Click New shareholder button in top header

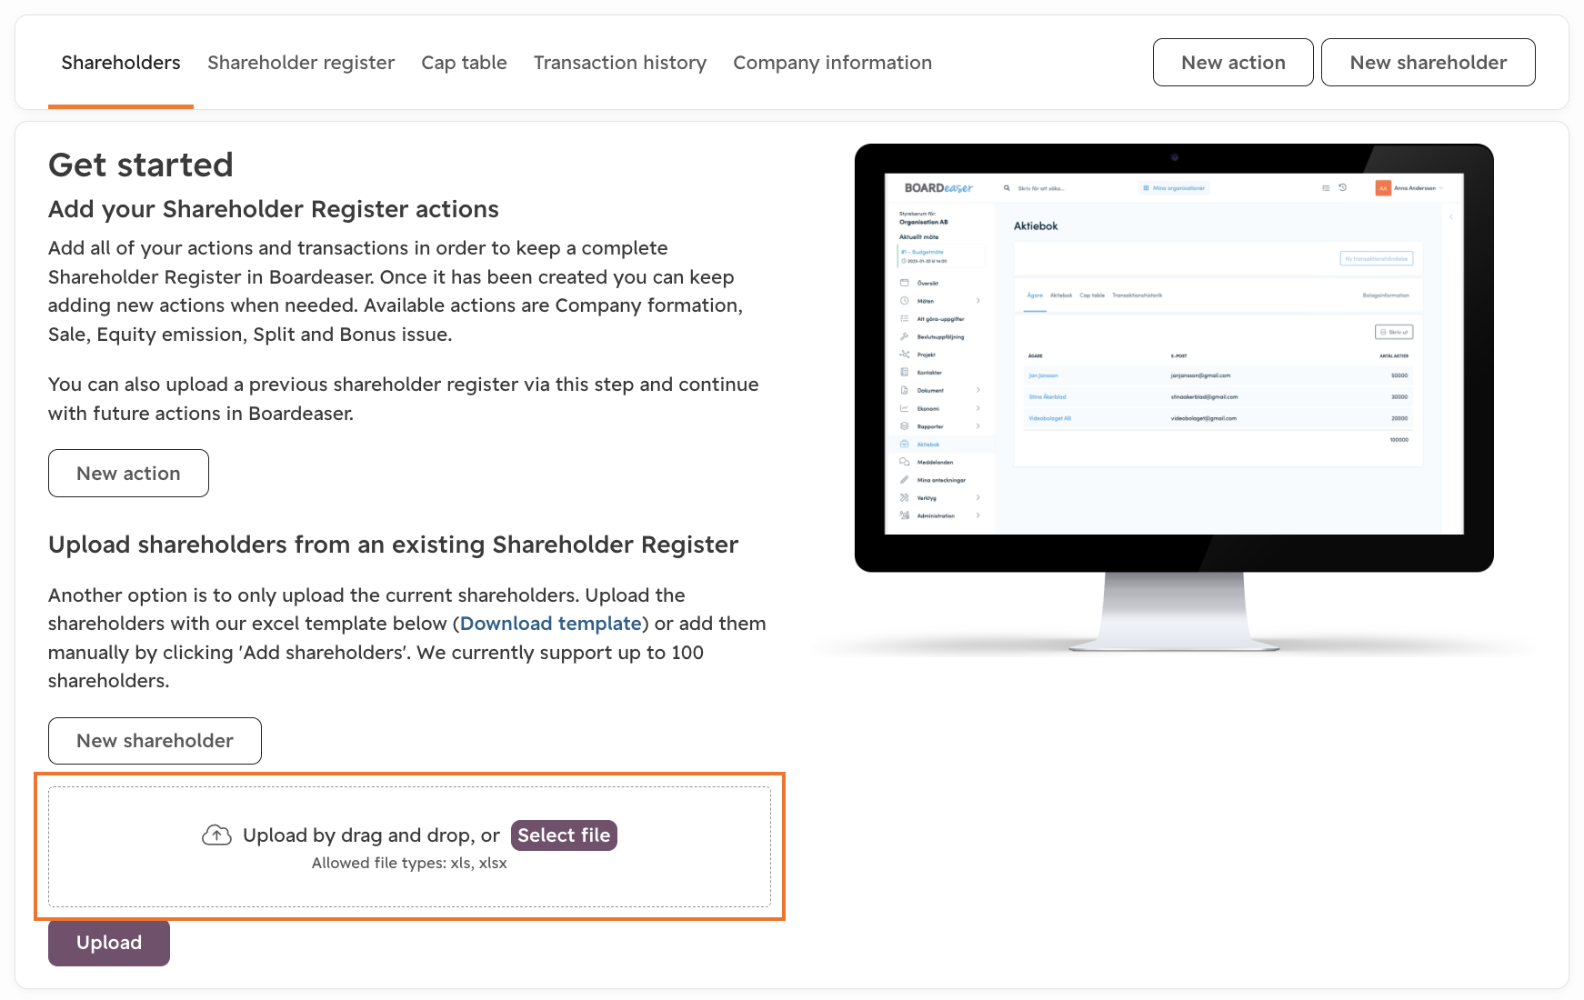pos(1428,63)
